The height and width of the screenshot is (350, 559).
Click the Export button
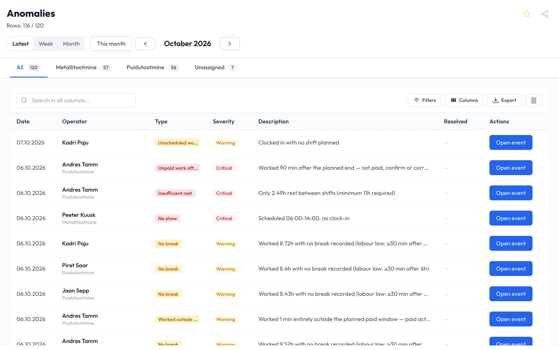[x=504, y=100]
